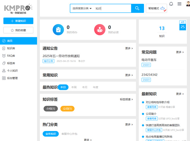Expand 更多 in 通知公告 section
This screenshot has height=141, width=190.
(129, 48)
